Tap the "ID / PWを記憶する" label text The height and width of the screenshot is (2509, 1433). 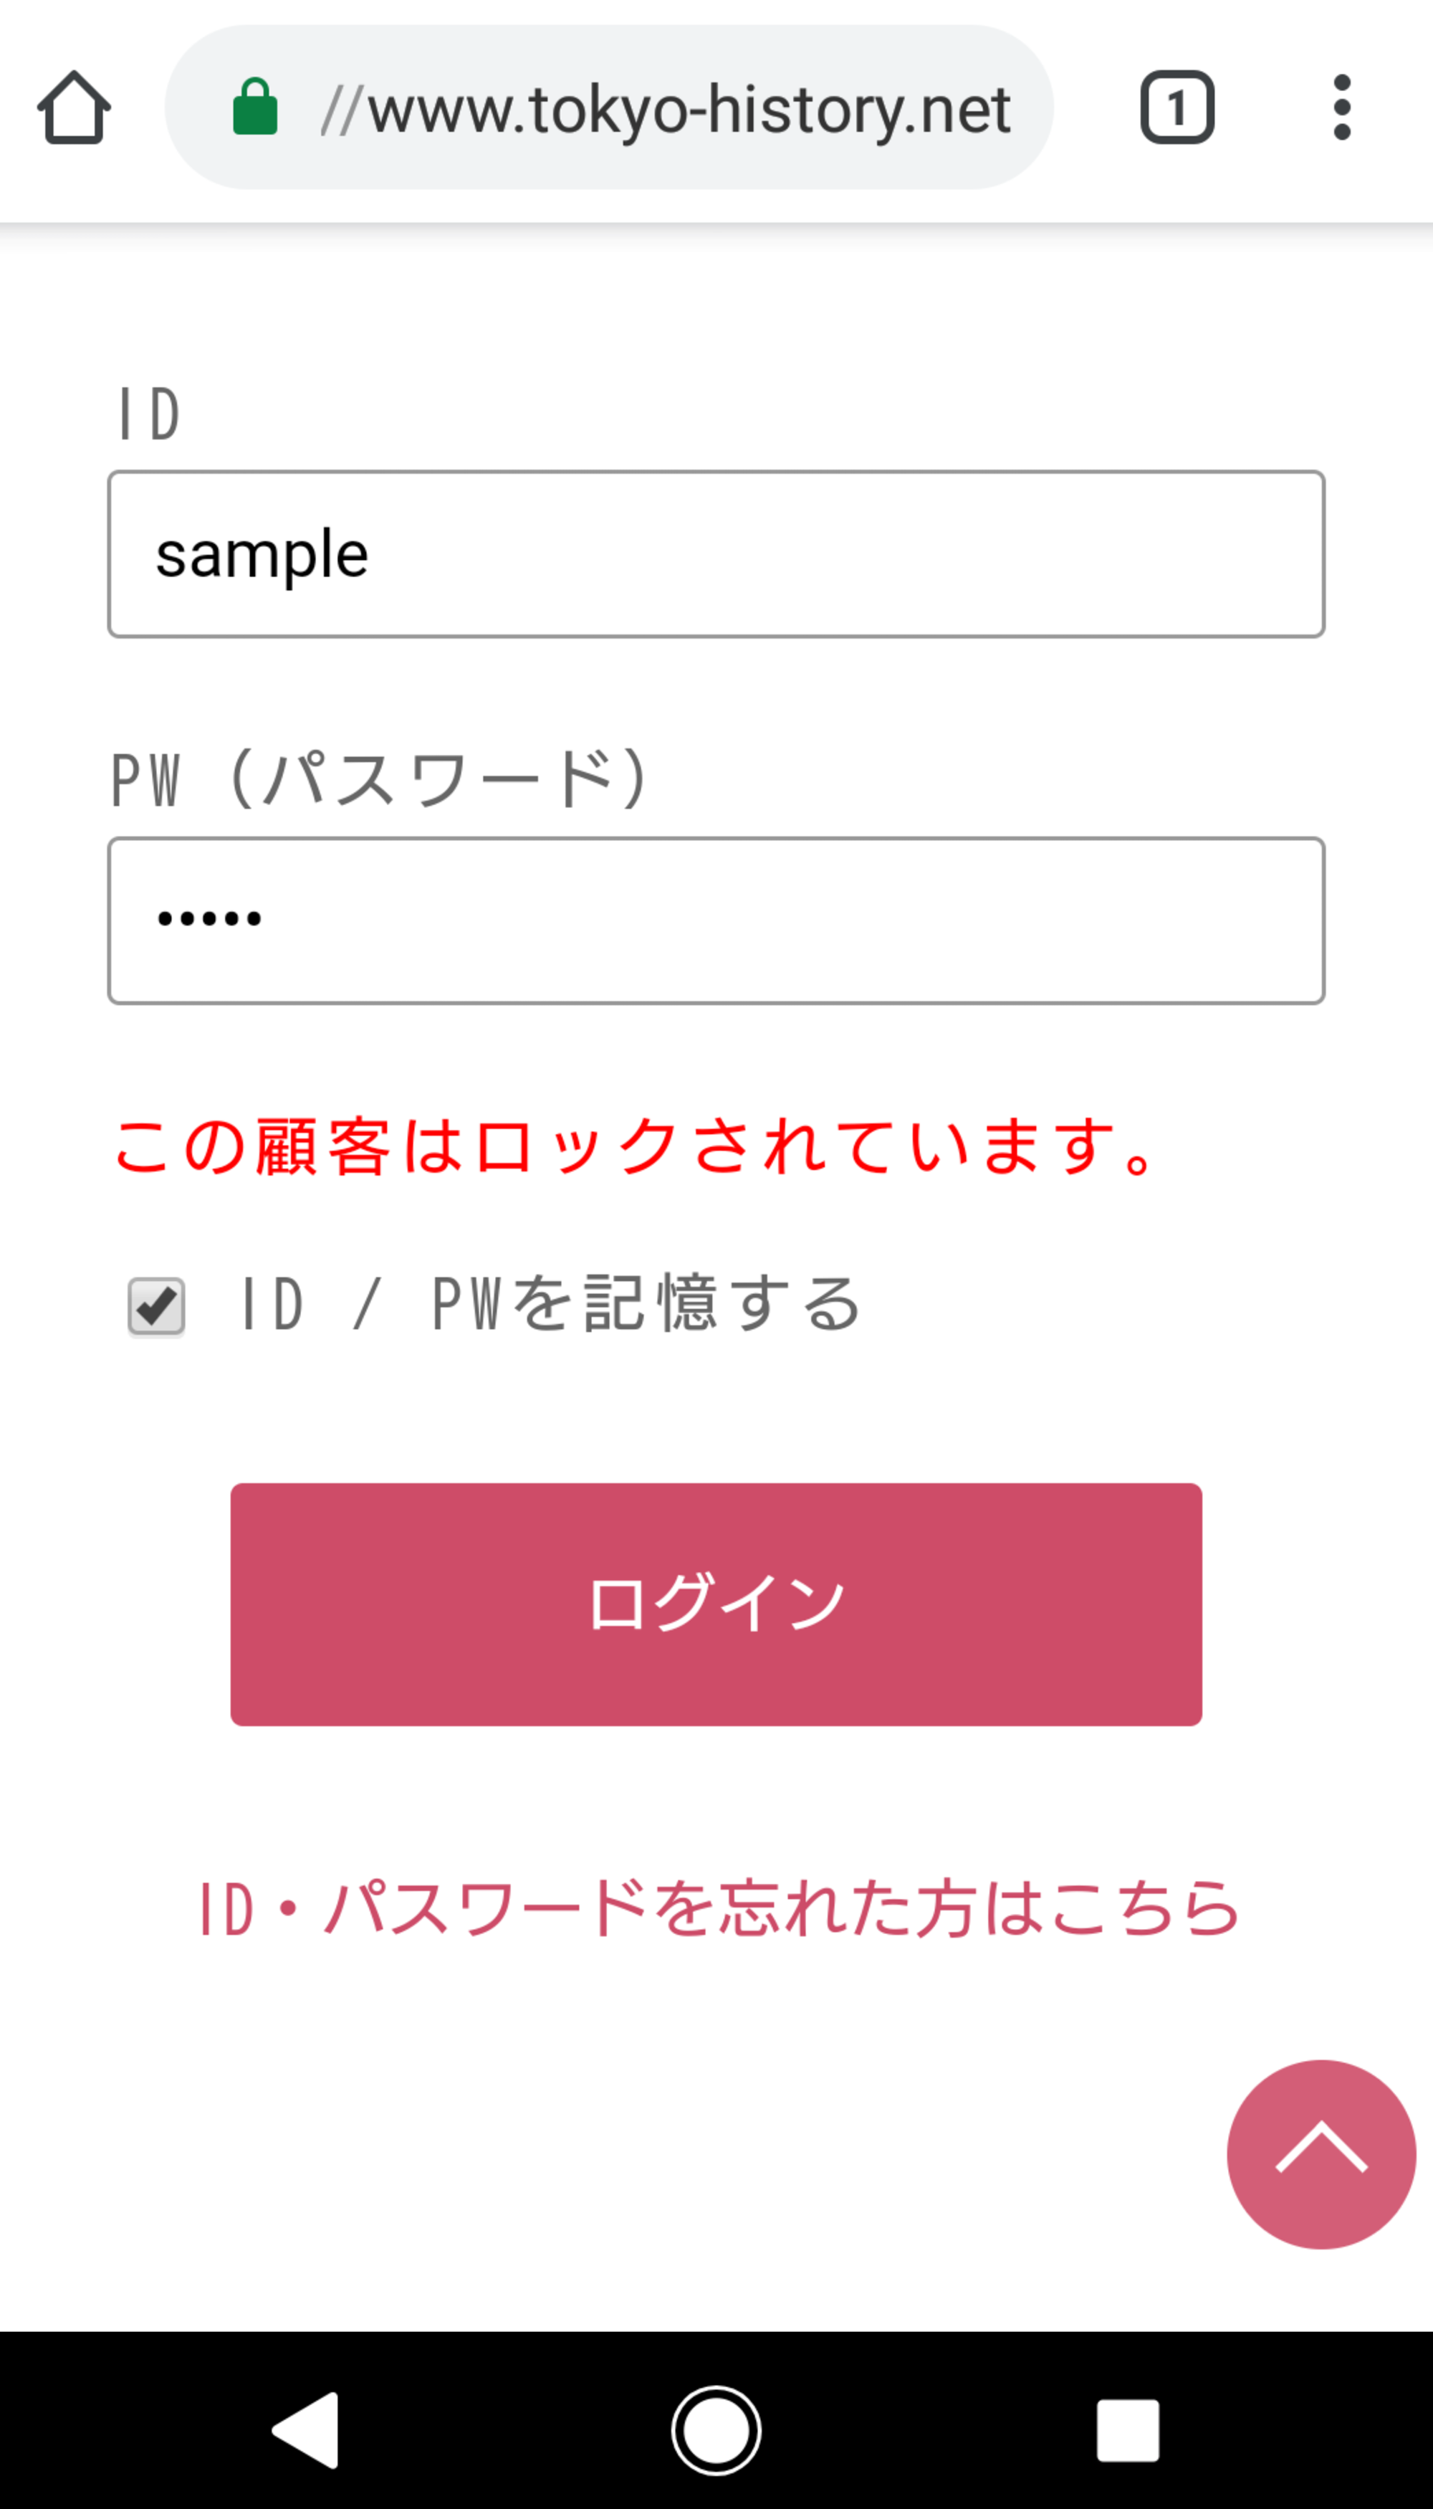(x=549, y=1304)
